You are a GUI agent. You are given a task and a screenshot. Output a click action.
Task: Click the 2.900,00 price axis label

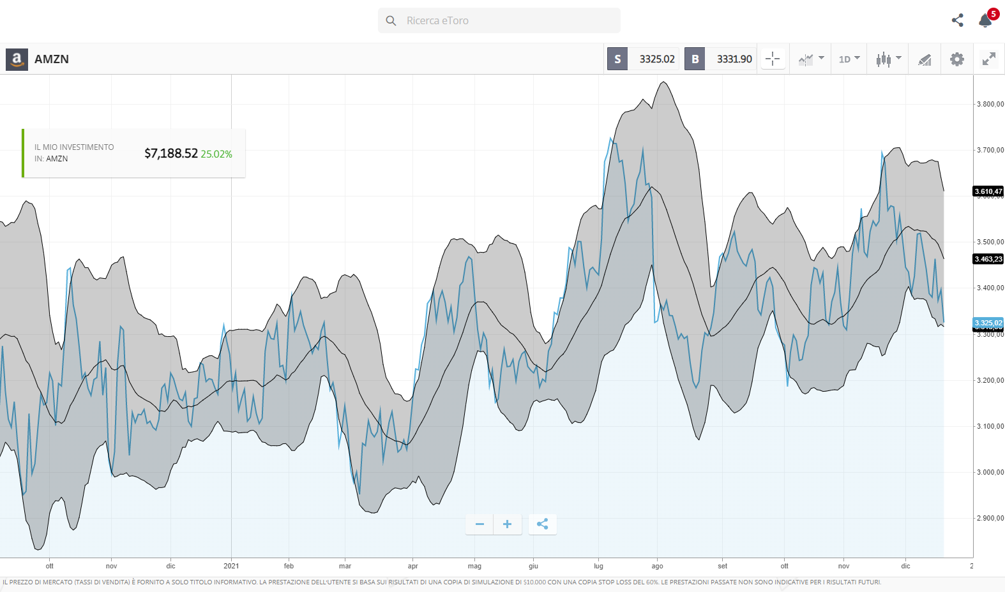tap(990, 518)
